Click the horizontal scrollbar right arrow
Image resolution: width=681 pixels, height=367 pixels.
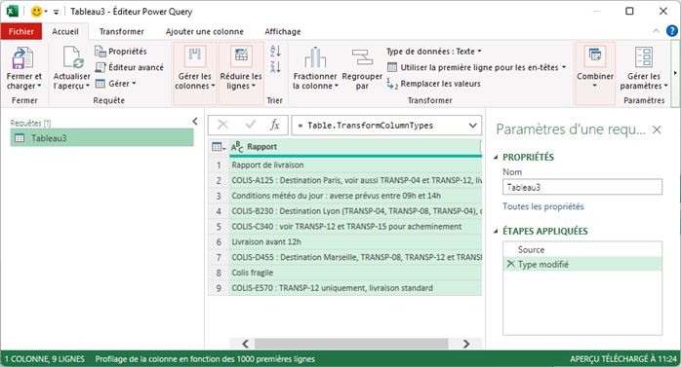pos(466,344)
